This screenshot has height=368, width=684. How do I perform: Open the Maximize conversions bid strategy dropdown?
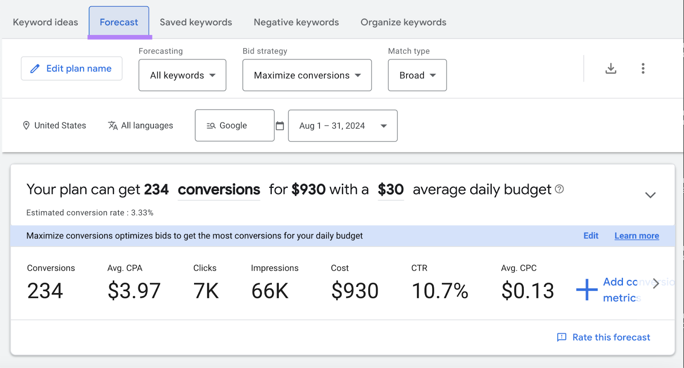(x=307, y=75)
